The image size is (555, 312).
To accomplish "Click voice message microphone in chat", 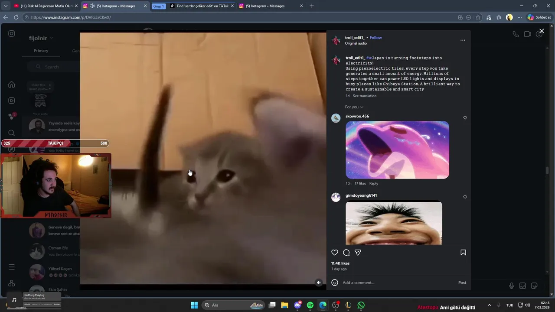I will (512, 286).
